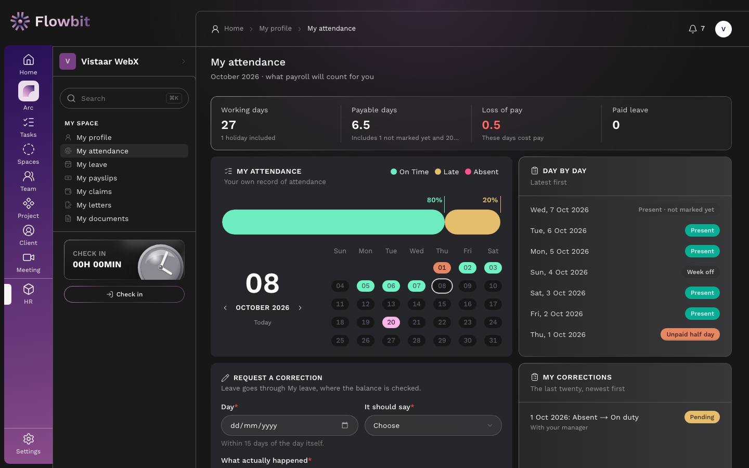
Task: Select highlighted calendar day 20
Action: tap(391, 322)
